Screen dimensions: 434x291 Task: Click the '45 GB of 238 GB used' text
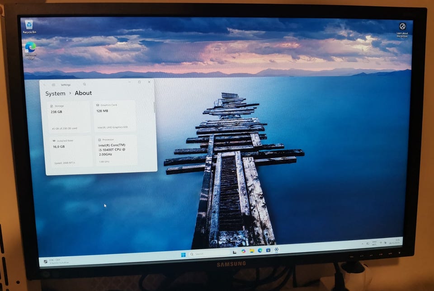tap(65, 128)
